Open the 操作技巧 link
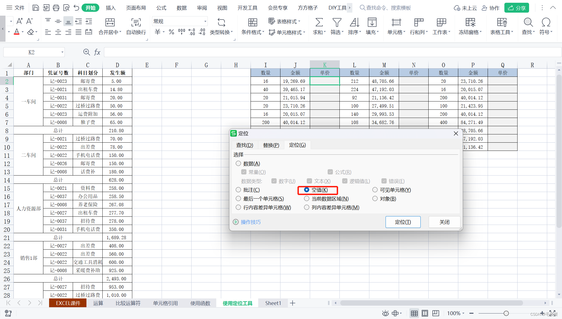Image resolution: width=562 pixels, height=319 pixels. click(251, 222)
